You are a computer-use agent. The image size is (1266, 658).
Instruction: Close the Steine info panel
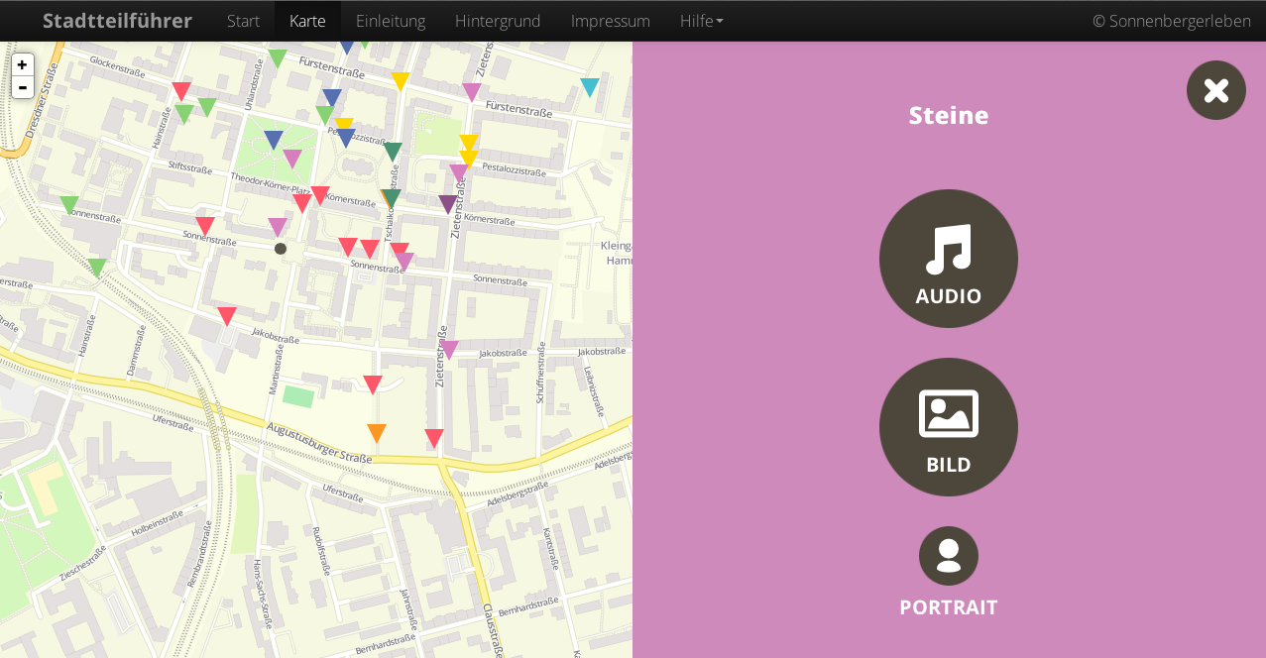point(1215,90)
